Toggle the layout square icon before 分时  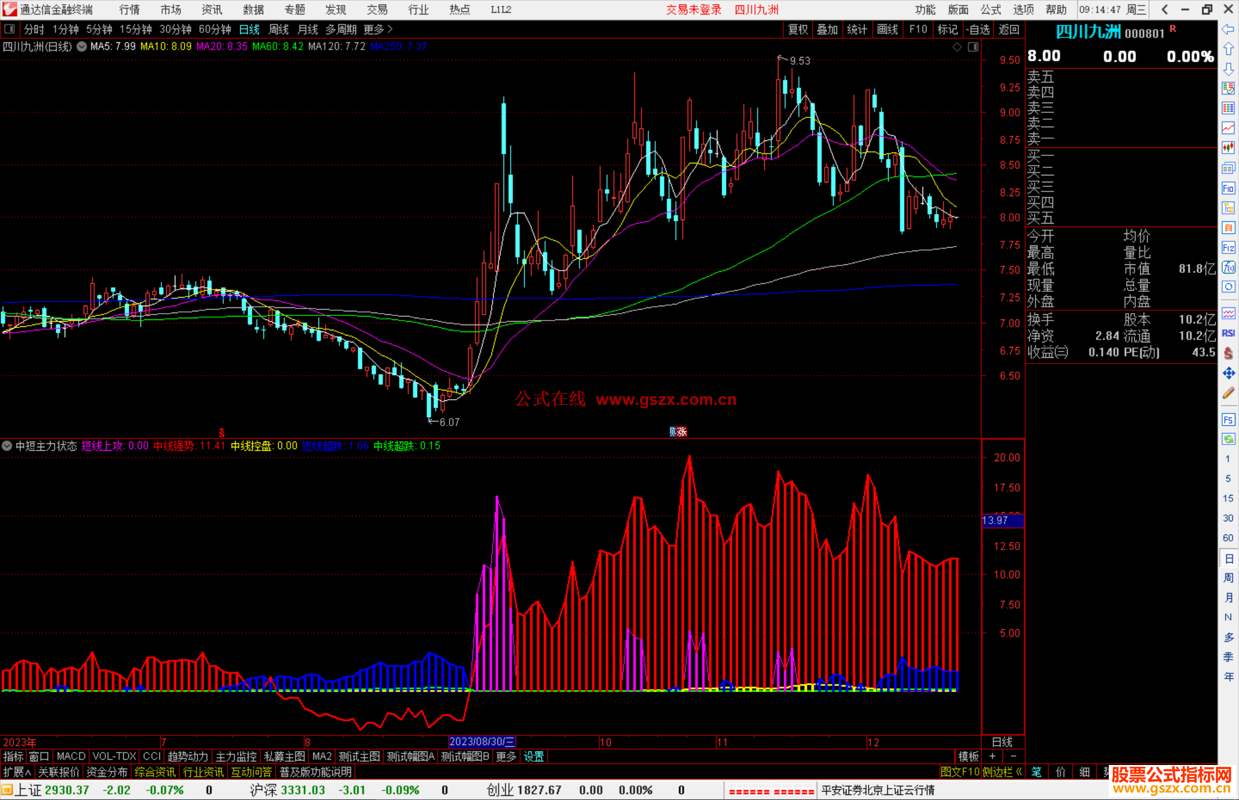click(x=10, y=29)
